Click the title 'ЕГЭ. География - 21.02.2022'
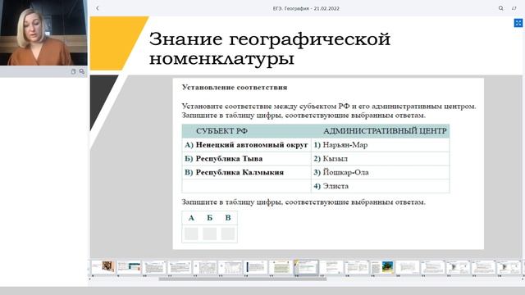This screenshot has width=525, height=295. coord(306,9)
